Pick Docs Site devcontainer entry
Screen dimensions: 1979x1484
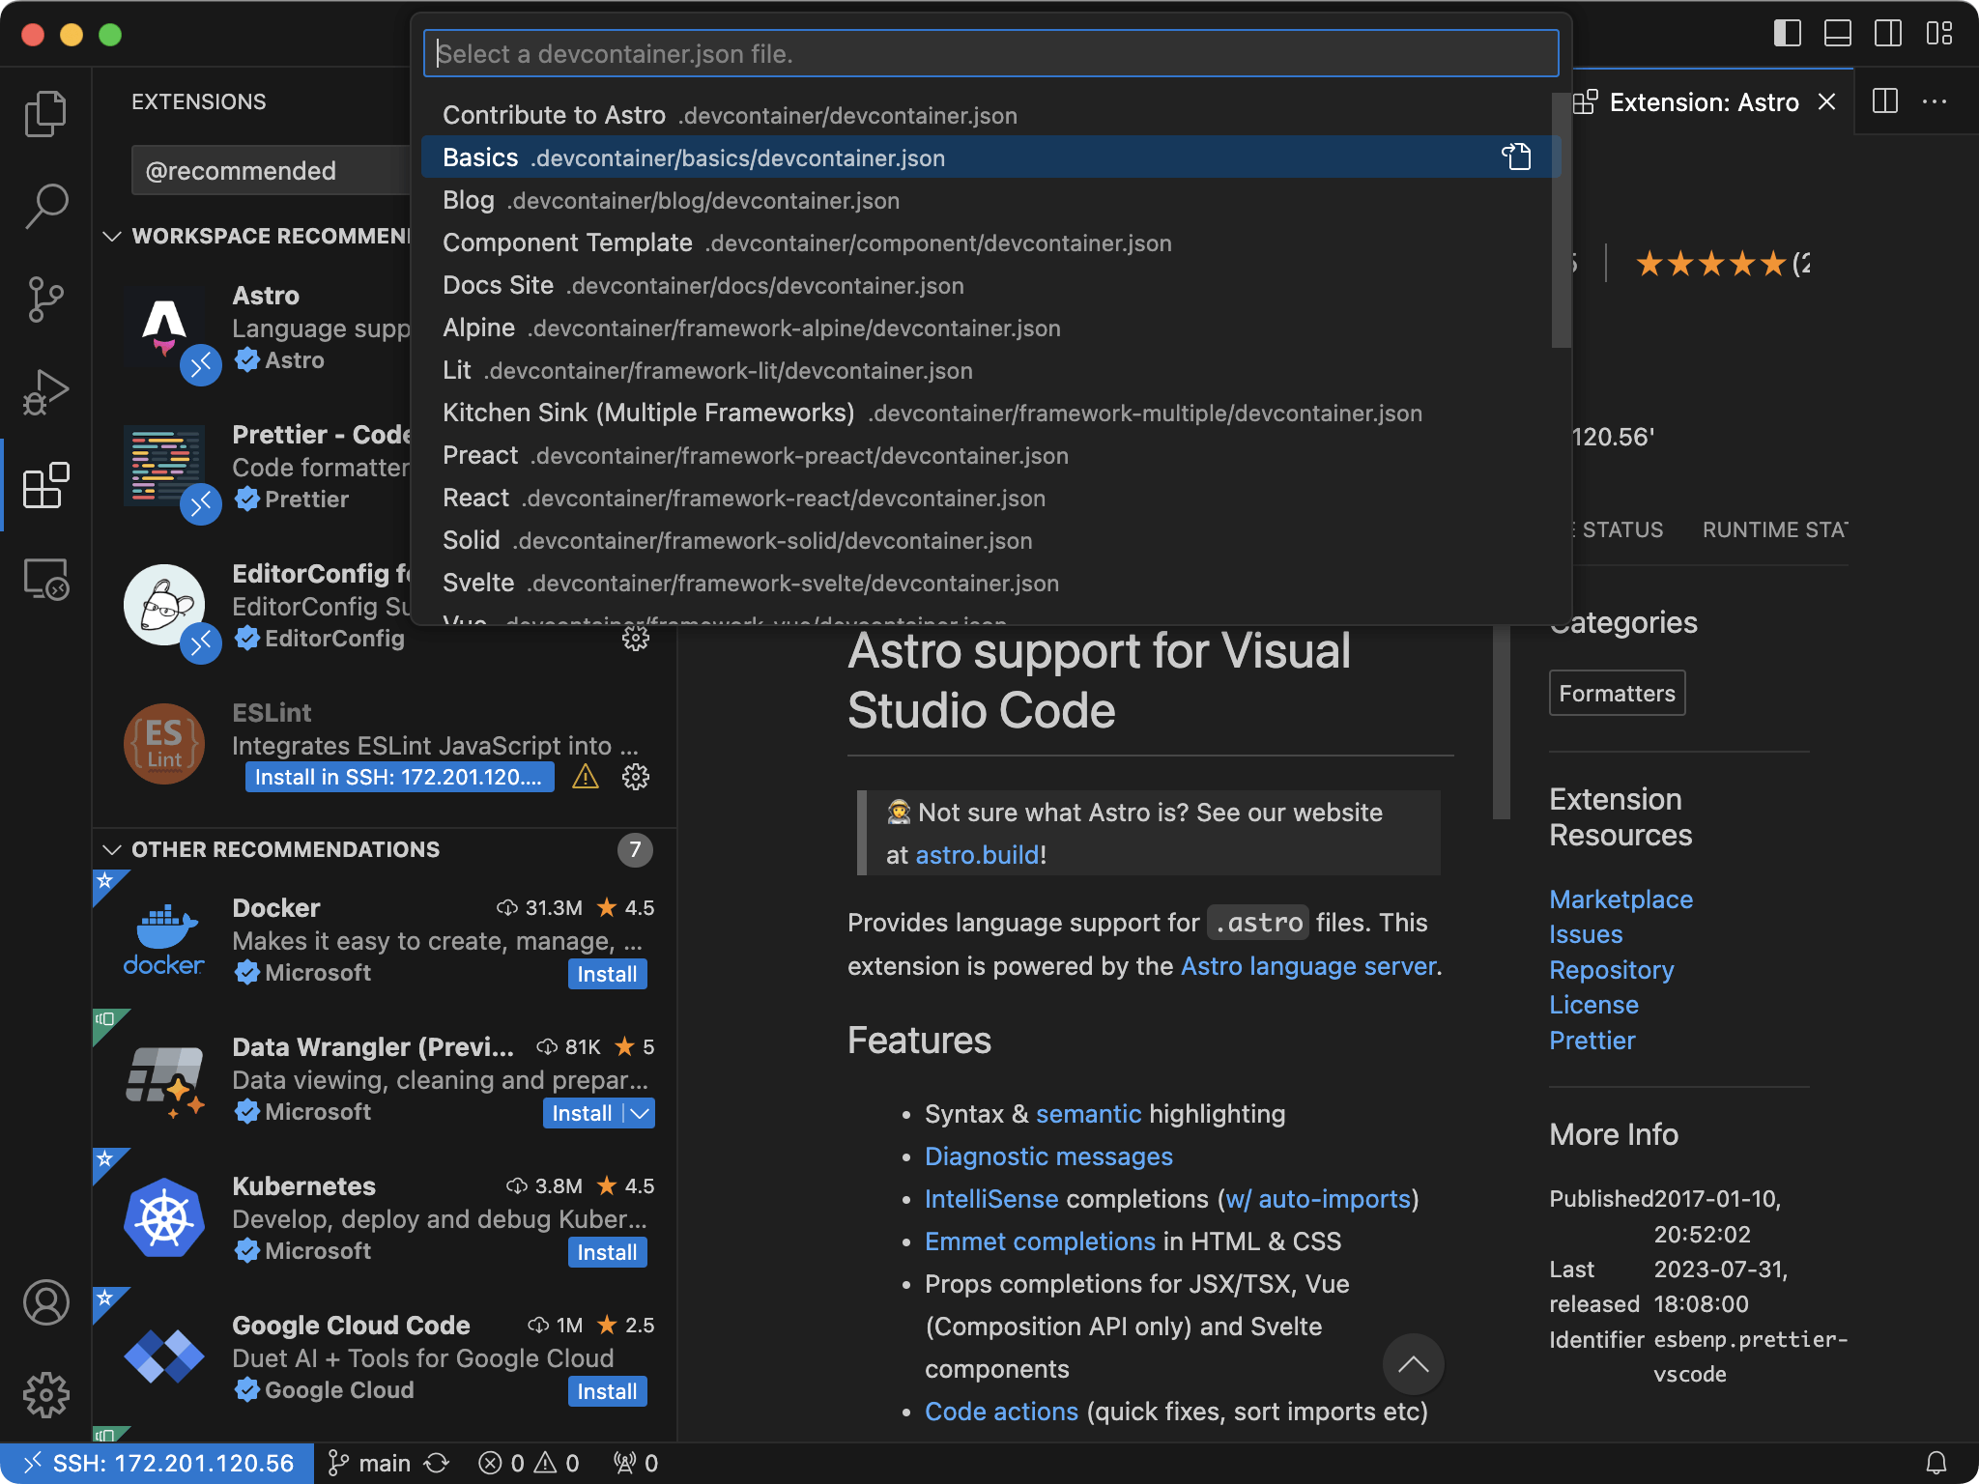pos(987,285)
